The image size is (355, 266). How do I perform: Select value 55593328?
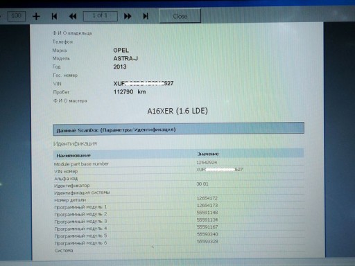point(207,242)
